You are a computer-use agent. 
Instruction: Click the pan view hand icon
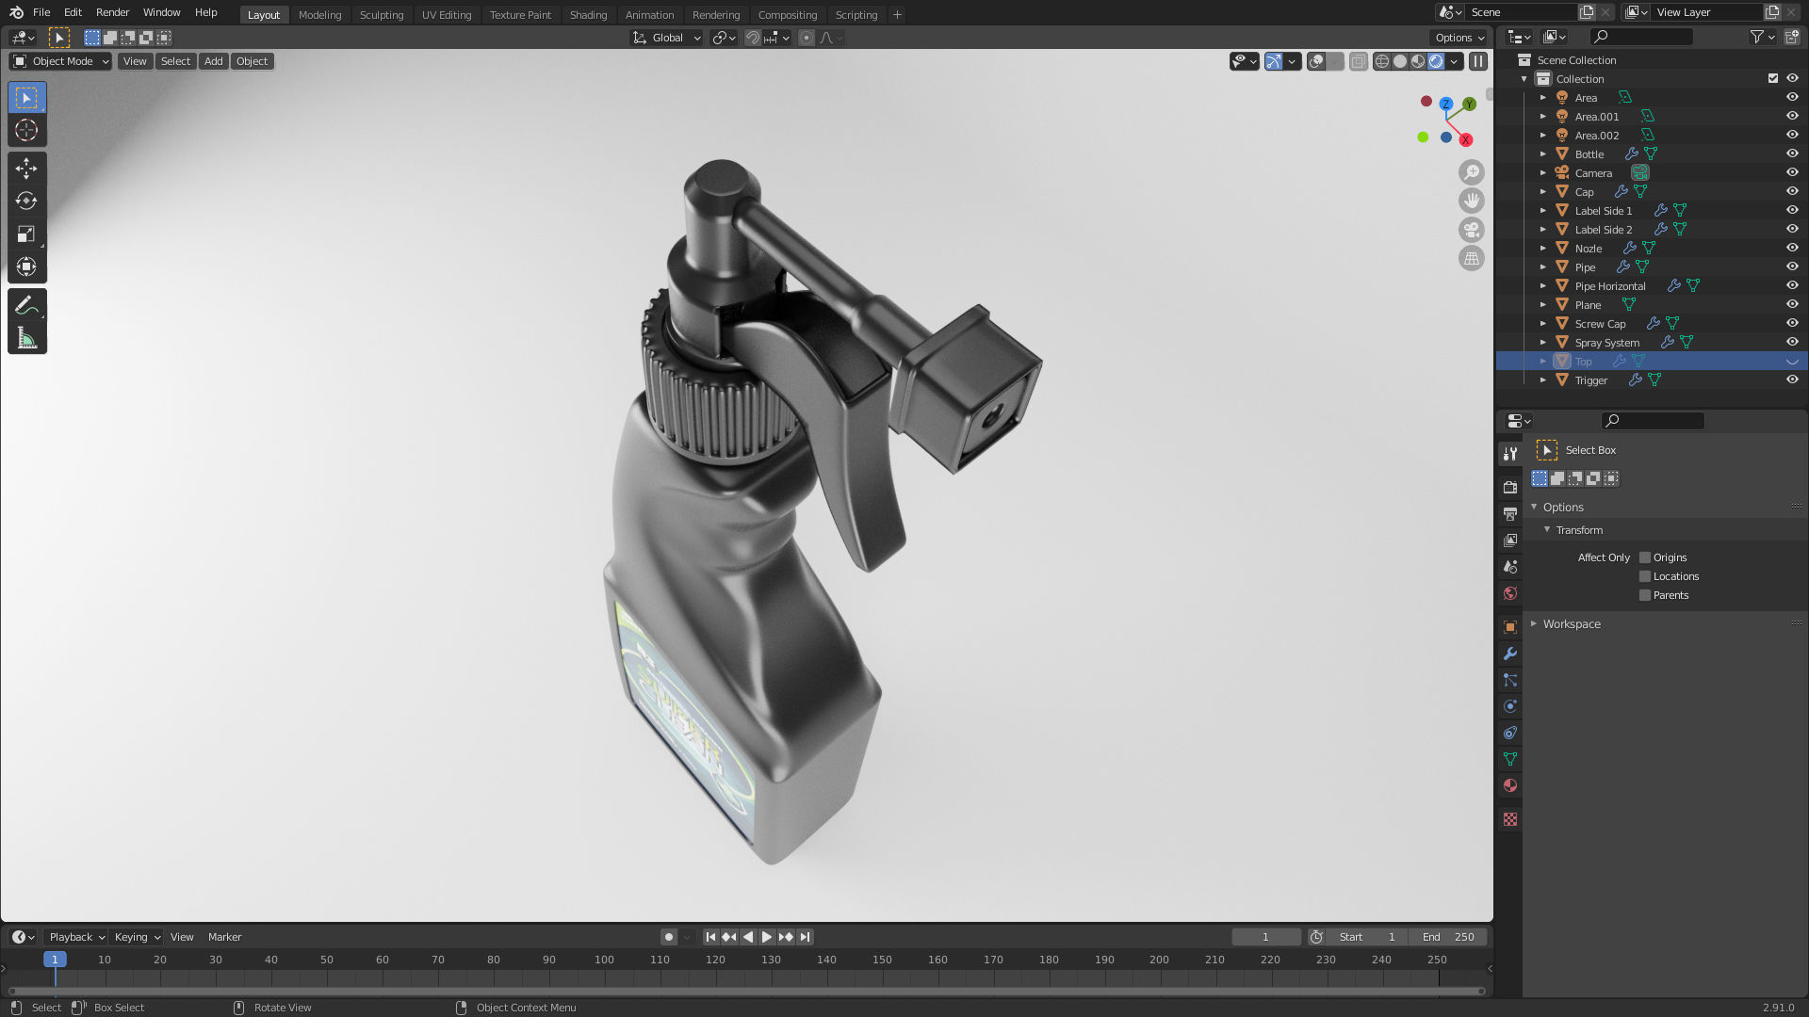[1472, 201]
